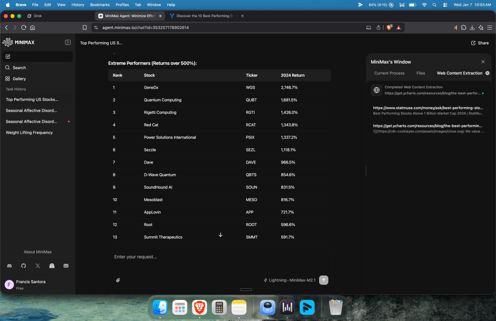Switch to the Files tab
Screen dimensions: 496x321
tap(420, 73)
